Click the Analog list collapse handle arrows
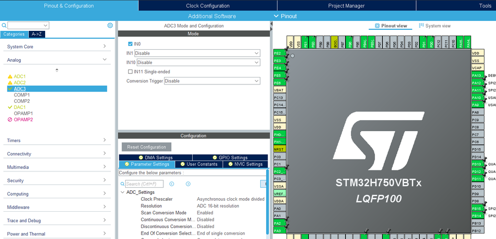The width and height of the screenshot is (496, 239). point(57,70)
